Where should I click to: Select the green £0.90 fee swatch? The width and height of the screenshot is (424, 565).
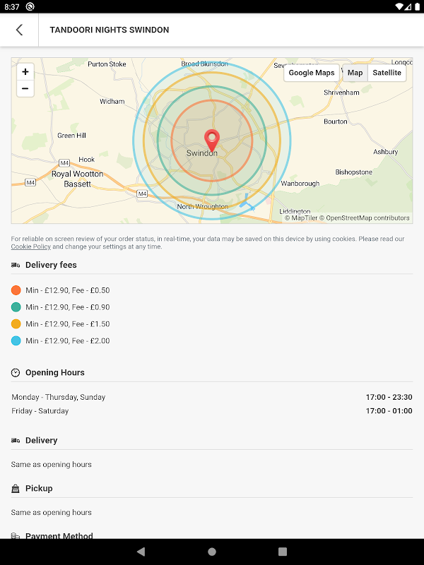16,307
